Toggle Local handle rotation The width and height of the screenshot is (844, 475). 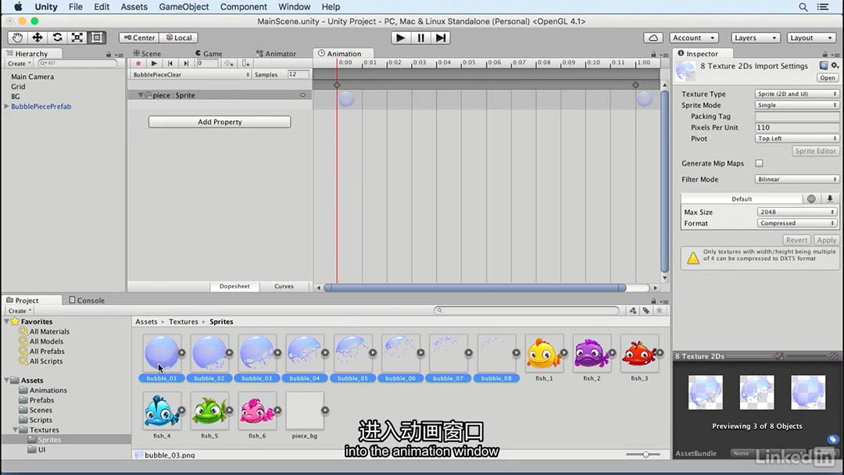[179, 37]
